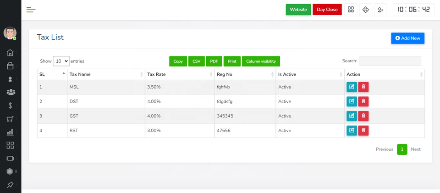This screenshot has width=440, height=193.
Task: Sort table by Tax Name column
Action: point(105,74)
